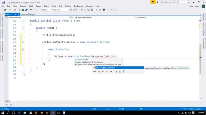The width and height of the screenshot is (206, 115).
Task: Click the Open File folder icon
Action: 20,10
